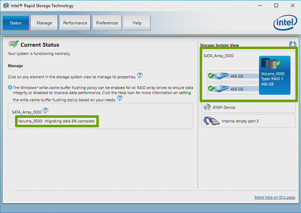
Task: Click the Intel logo
Action: pos(285,23)
